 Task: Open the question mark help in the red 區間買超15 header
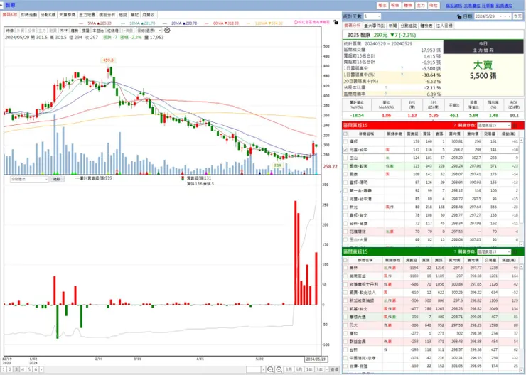click(x=454, y=125)
